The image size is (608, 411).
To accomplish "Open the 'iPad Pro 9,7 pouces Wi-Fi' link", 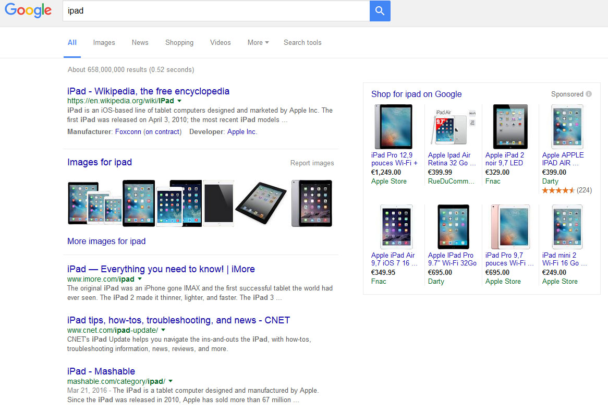I will click(x=509, y=259).
